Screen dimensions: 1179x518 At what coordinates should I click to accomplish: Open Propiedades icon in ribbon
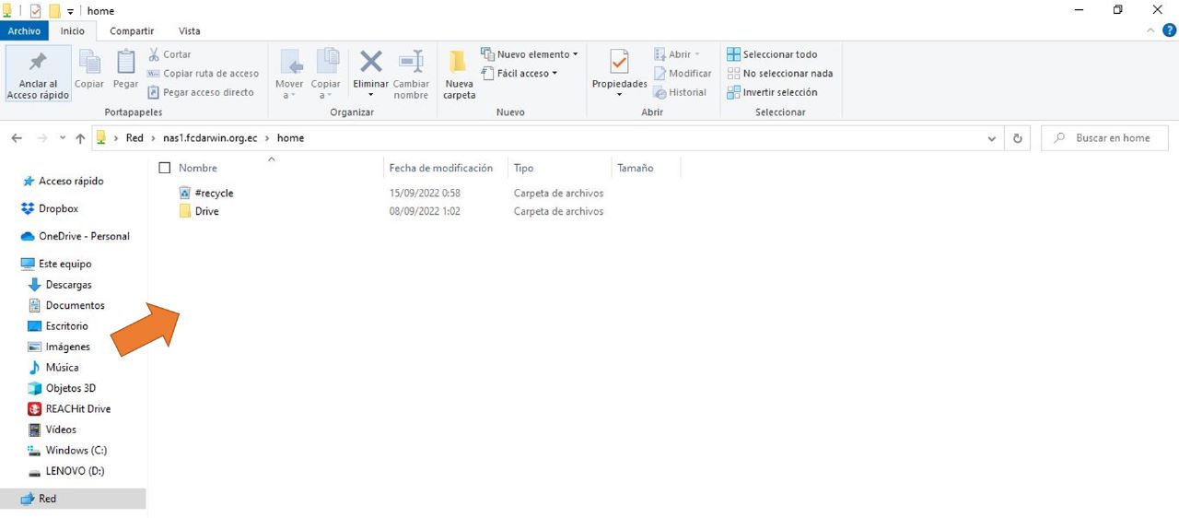(x=619, y=64)
